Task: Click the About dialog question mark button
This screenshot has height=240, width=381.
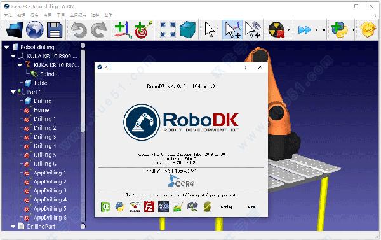Action: click(x=245, y=67)
